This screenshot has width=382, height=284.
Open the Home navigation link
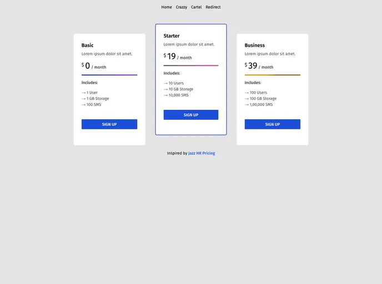click(x=167, y=7)
